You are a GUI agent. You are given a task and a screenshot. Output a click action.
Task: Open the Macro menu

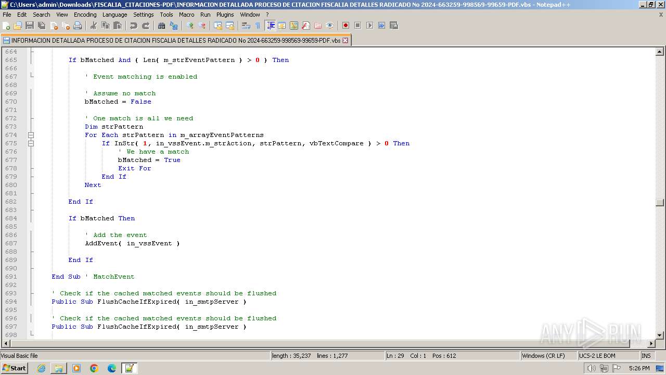tap(187, 15)
